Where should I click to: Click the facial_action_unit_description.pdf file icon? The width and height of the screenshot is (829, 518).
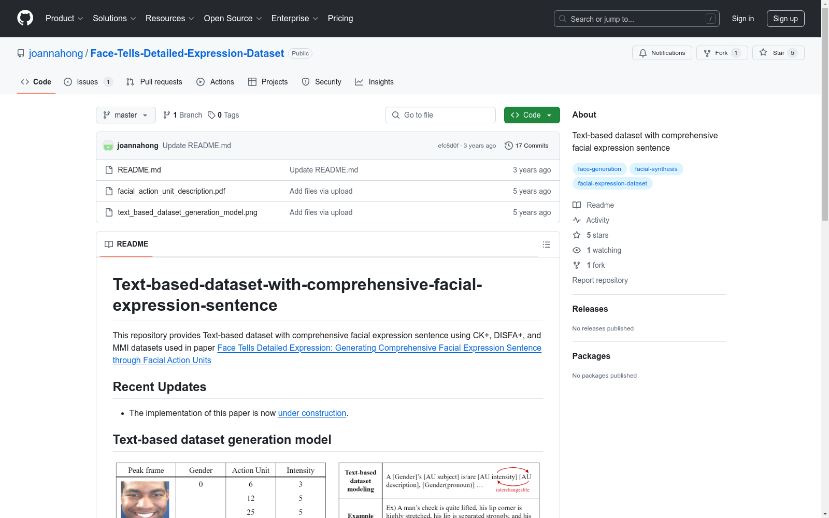[109, 191]
